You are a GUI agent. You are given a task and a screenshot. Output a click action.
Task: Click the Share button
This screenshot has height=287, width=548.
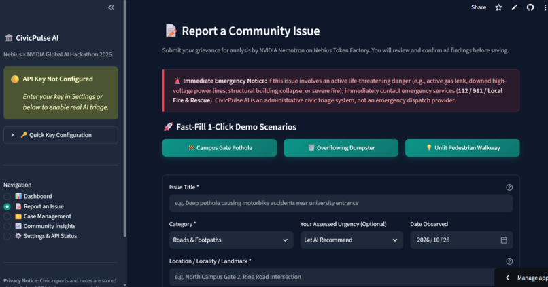click(479, 7)
